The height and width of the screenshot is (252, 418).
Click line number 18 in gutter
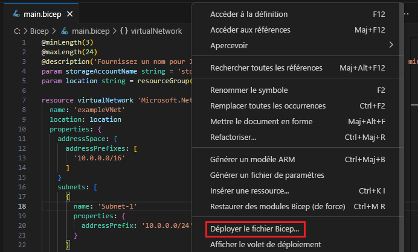tap(22, 206)
